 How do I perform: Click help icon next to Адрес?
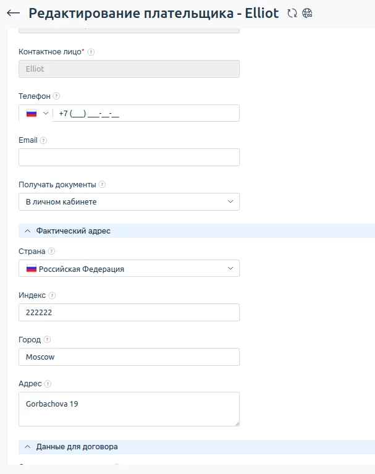coord(48,384)
